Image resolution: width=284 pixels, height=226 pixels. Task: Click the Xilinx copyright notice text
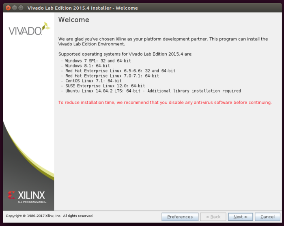coord(49,216)
